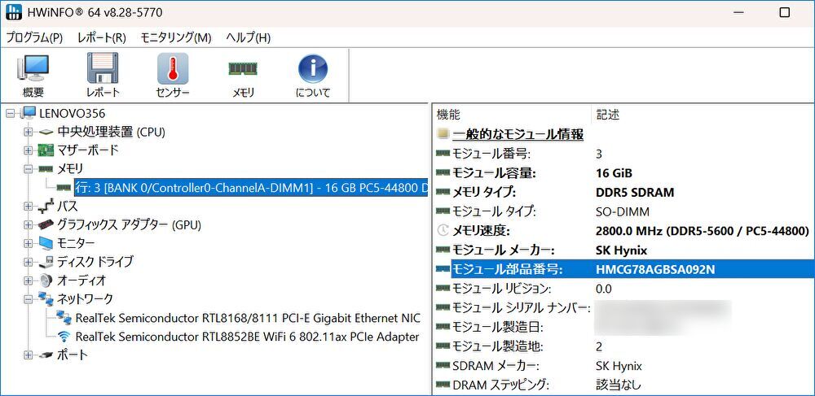Open the ヘルプ(H) menu

click(248, 37)
